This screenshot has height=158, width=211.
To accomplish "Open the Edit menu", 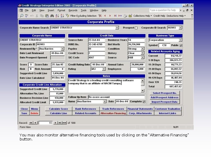I will click(34, 10).
